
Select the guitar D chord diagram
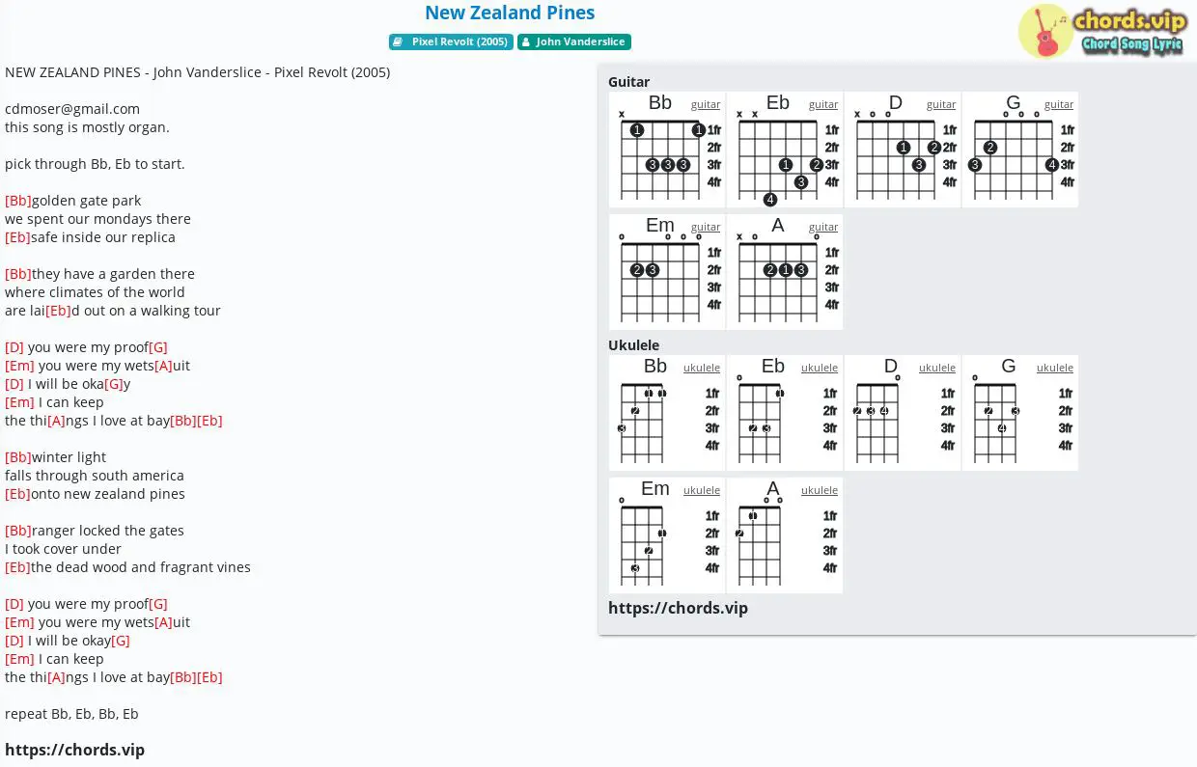pyautogui.click(x=903, y=150)
